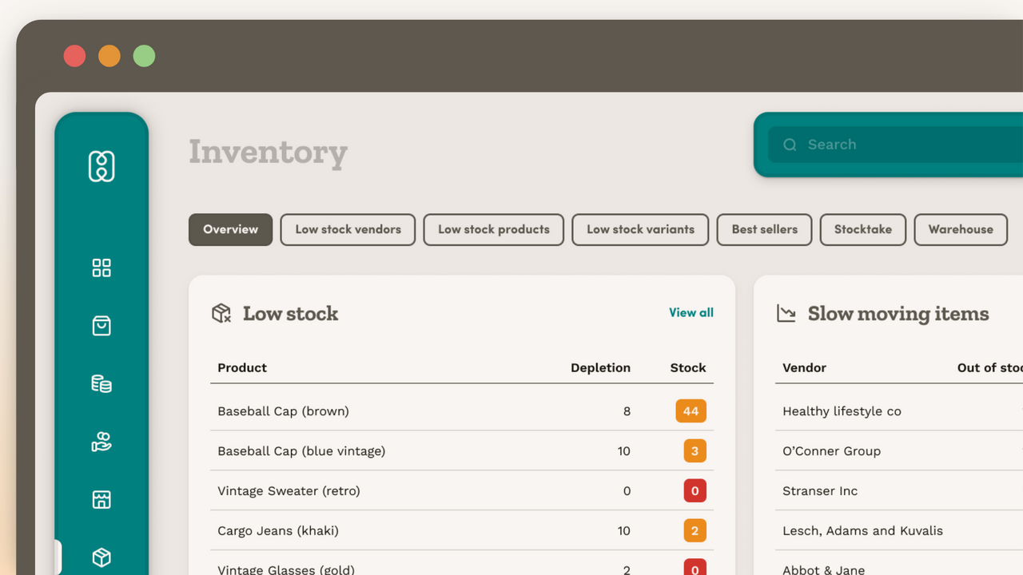Click the Vendor column header
Screen dimensions: 1023x575
pyautogui.click(x=804, y=367)
